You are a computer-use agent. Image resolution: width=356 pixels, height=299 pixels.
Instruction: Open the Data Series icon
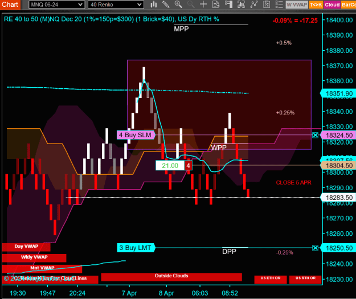[241, 5]
